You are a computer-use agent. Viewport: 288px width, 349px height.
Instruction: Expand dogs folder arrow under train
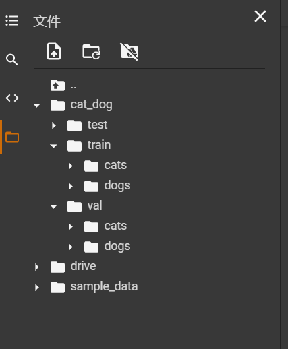[71, 186]
